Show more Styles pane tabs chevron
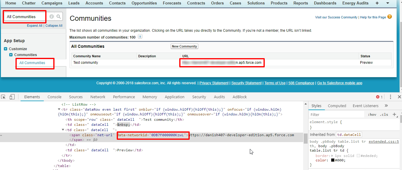The image size is (402, 170). tap(386, 106)
